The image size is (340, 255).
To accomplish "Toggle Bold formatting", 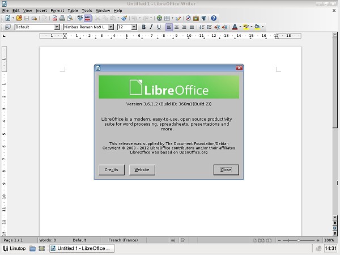I will 143,27.
